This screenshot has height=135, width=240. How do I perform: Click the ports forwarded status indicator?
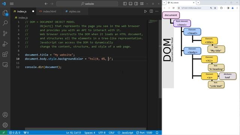pos(26,133)
